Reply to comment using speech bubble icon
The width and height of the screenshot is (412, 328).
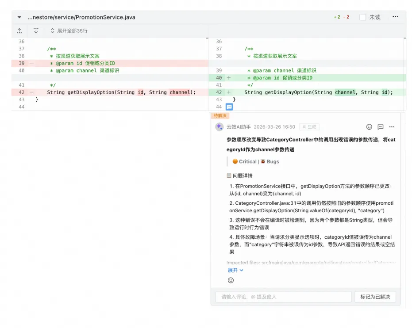(380, 127)
